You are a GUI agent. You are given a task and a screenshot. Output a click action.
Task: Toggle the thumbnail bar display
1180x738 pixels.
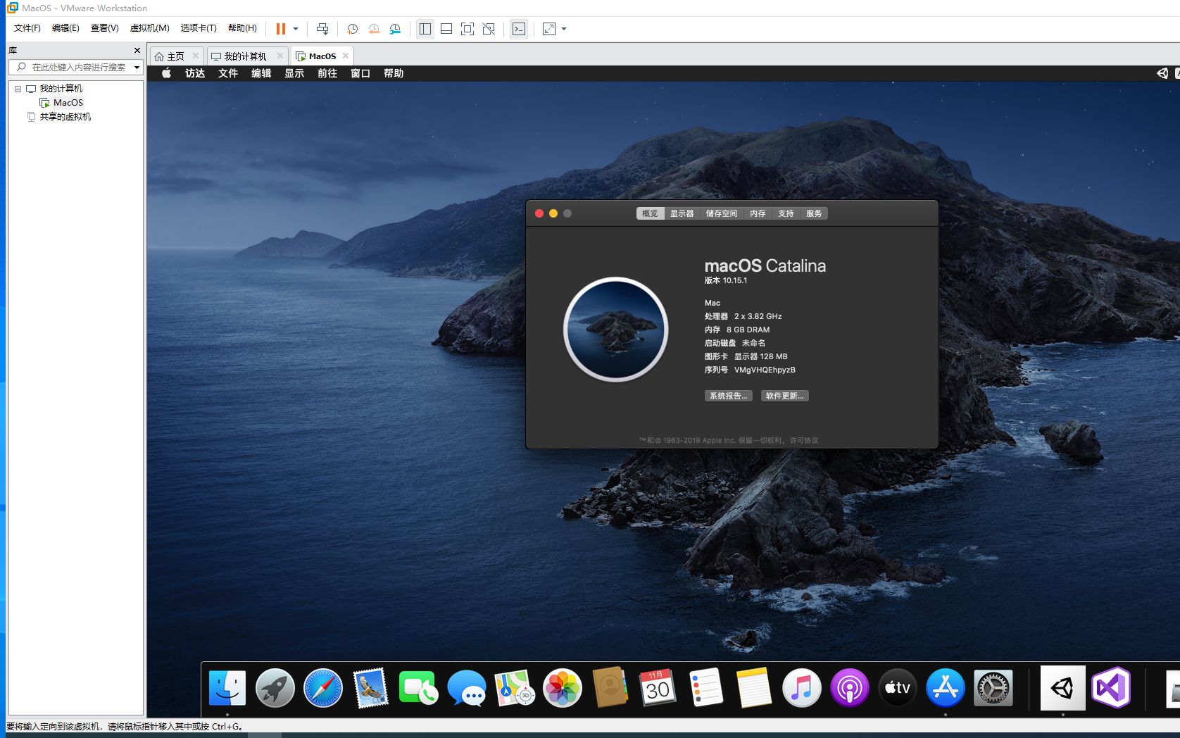click(446, 29)
